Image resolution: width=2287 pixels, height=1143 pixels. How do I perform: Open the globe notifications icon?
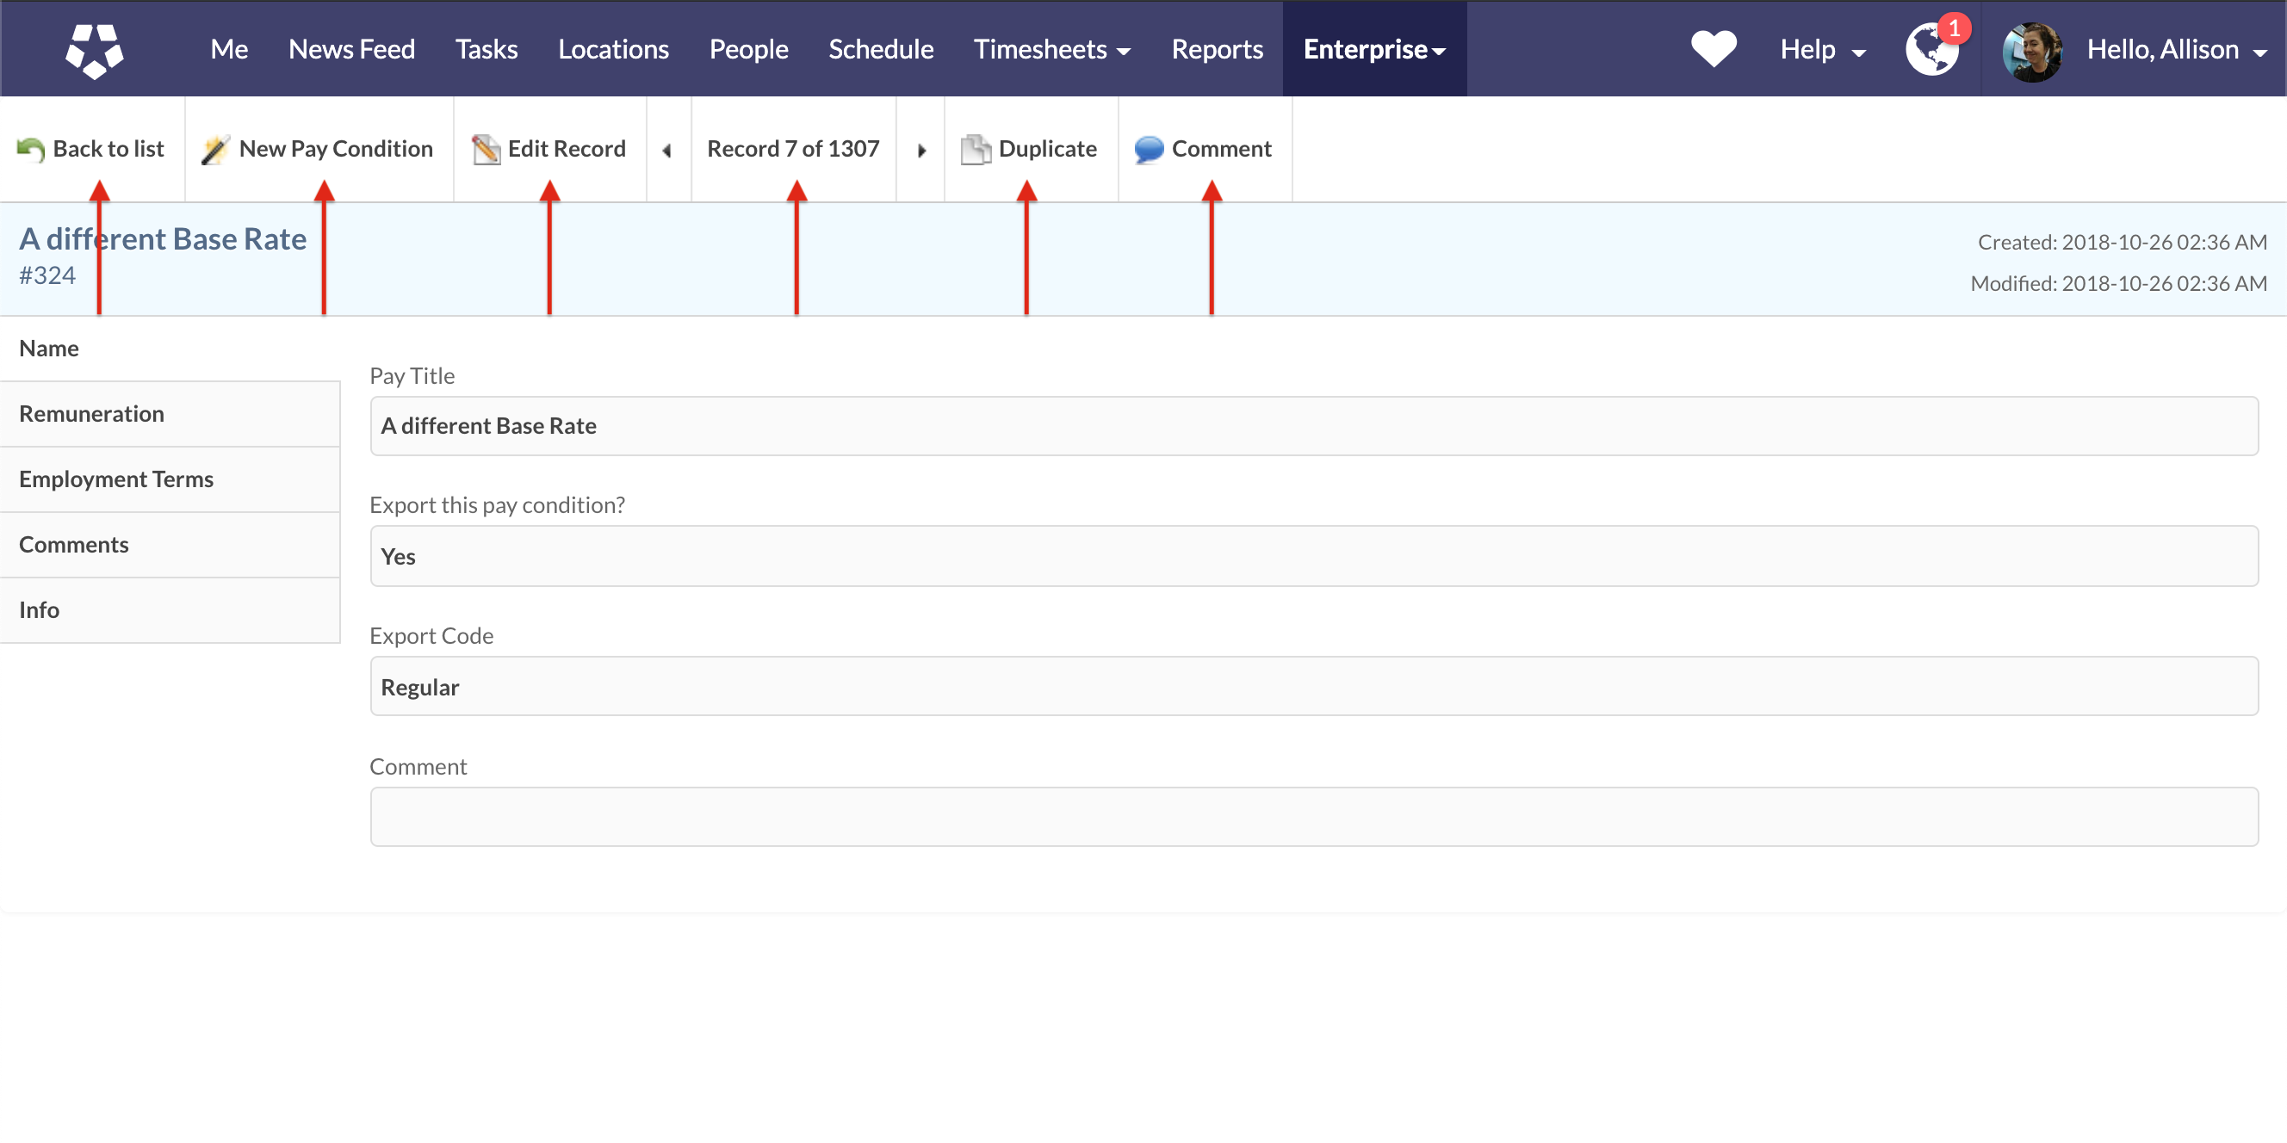pos(1932,50)
